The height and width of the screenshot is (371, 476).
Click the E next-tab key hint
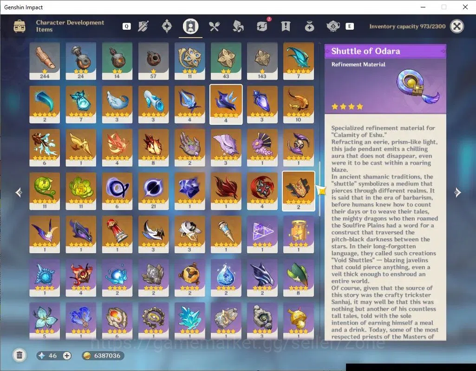(349, 26)
